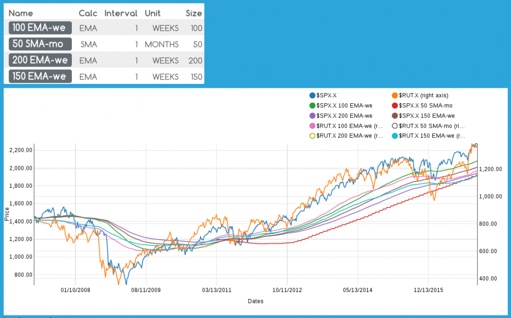Viewport: 511px width, 318px height.
Task: Click the 01/10/2008 date axis label
Action: pyautogui.click(x=75, y=290)
